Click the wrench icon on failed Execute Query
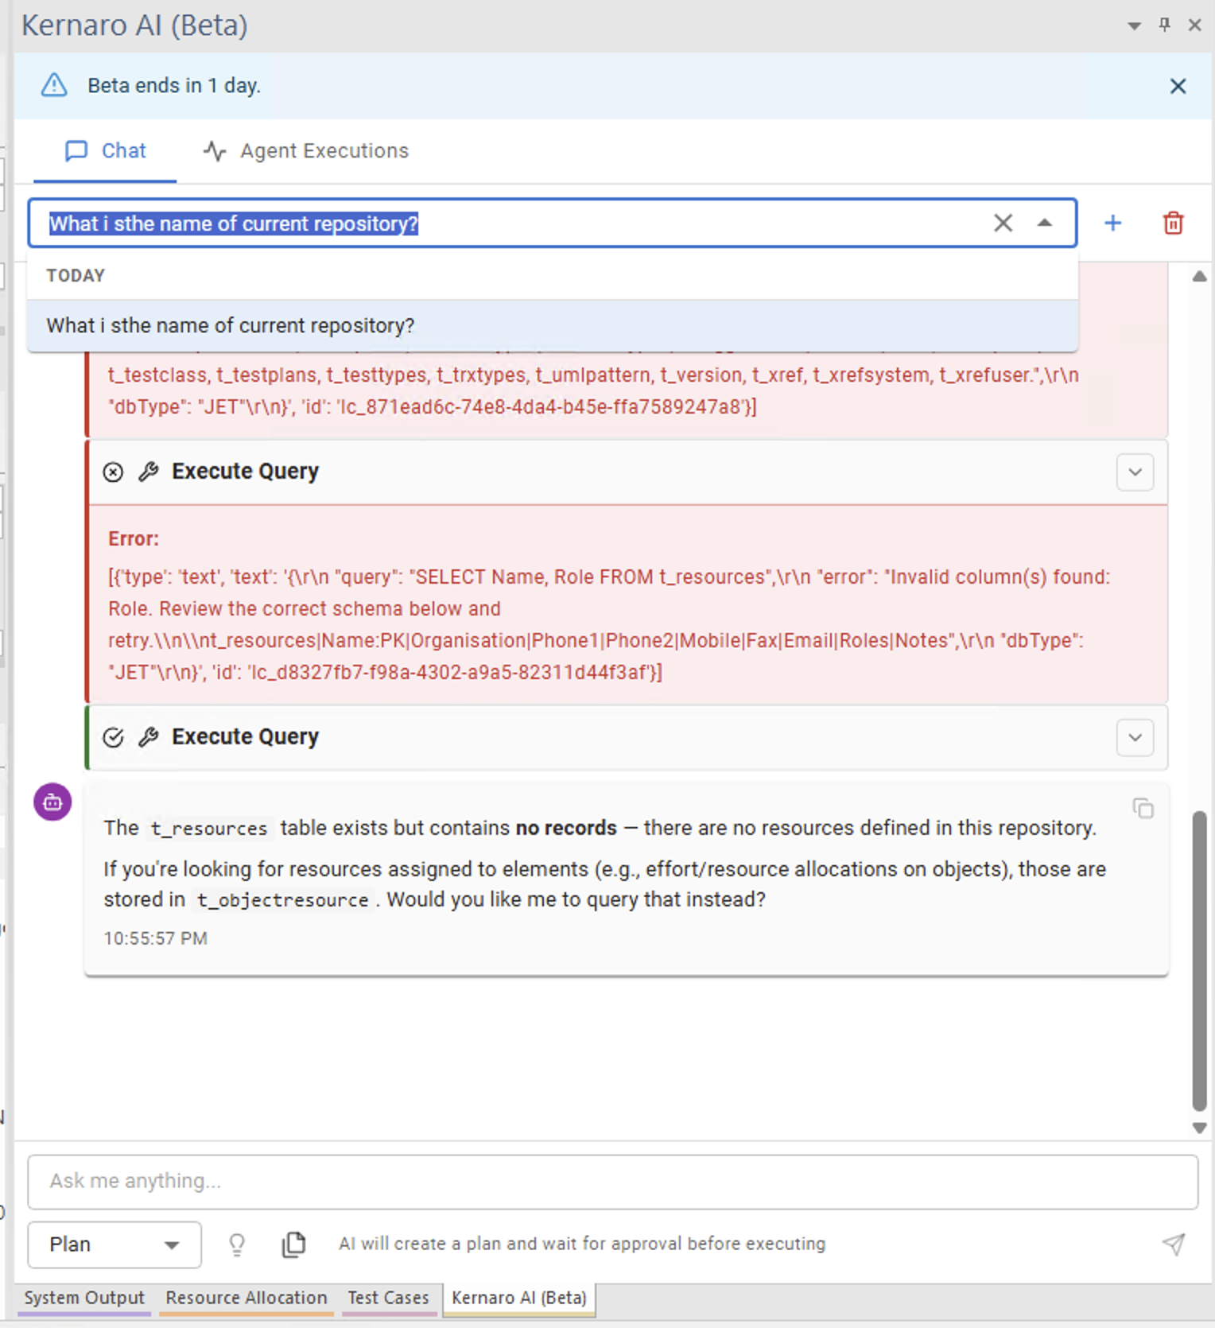This screenshot has width=1215, height=1328. pos(148,472)
